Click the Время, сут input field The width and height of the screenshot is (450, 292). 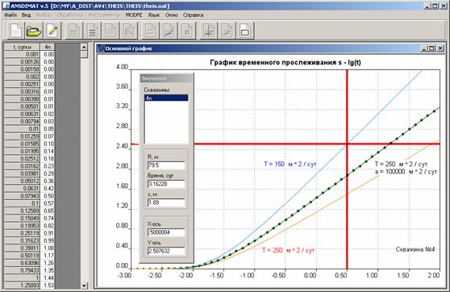(x=166, y=184)
